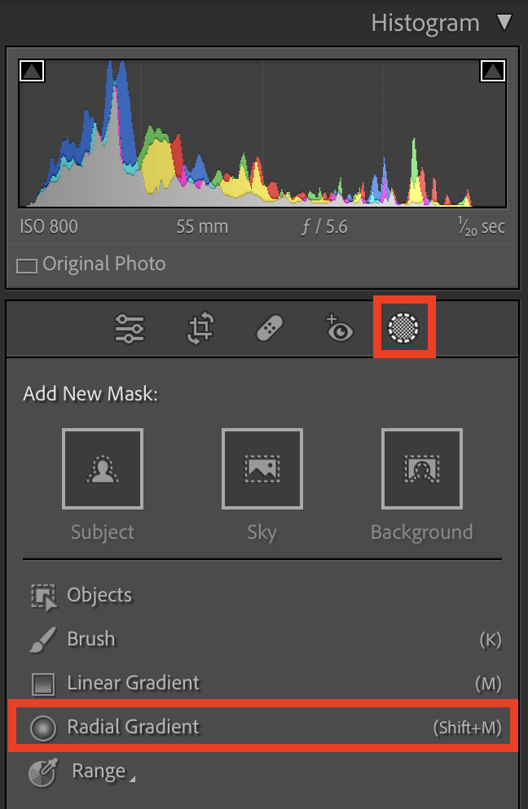Create a new Sky mask
528x809 pixels.
point(262,469)
